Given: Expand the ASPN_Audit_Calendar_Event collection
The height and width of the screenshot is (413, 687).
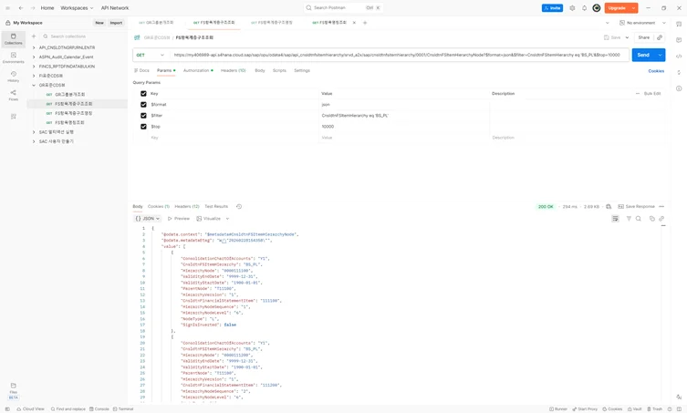Looking at the screenshot, I should (34, 57).
